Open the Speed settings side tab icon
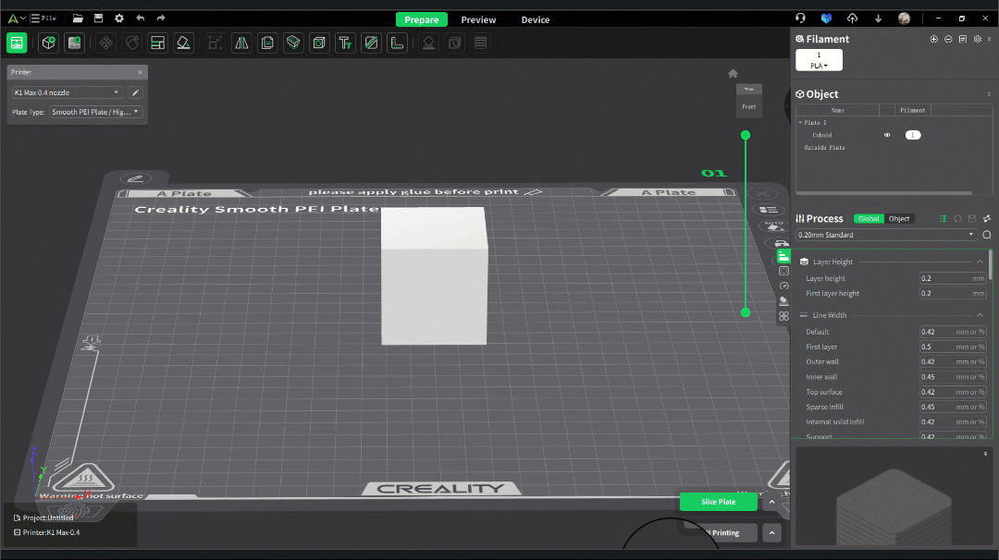999x560 pixels. tap(783, 286)
